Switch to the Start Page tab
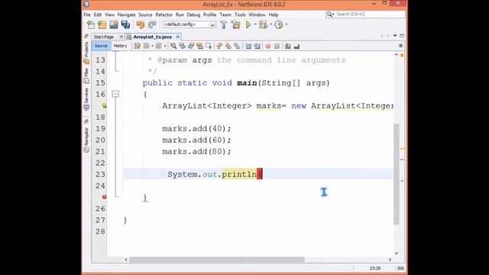489x275 pixels. tap(104, 37)
